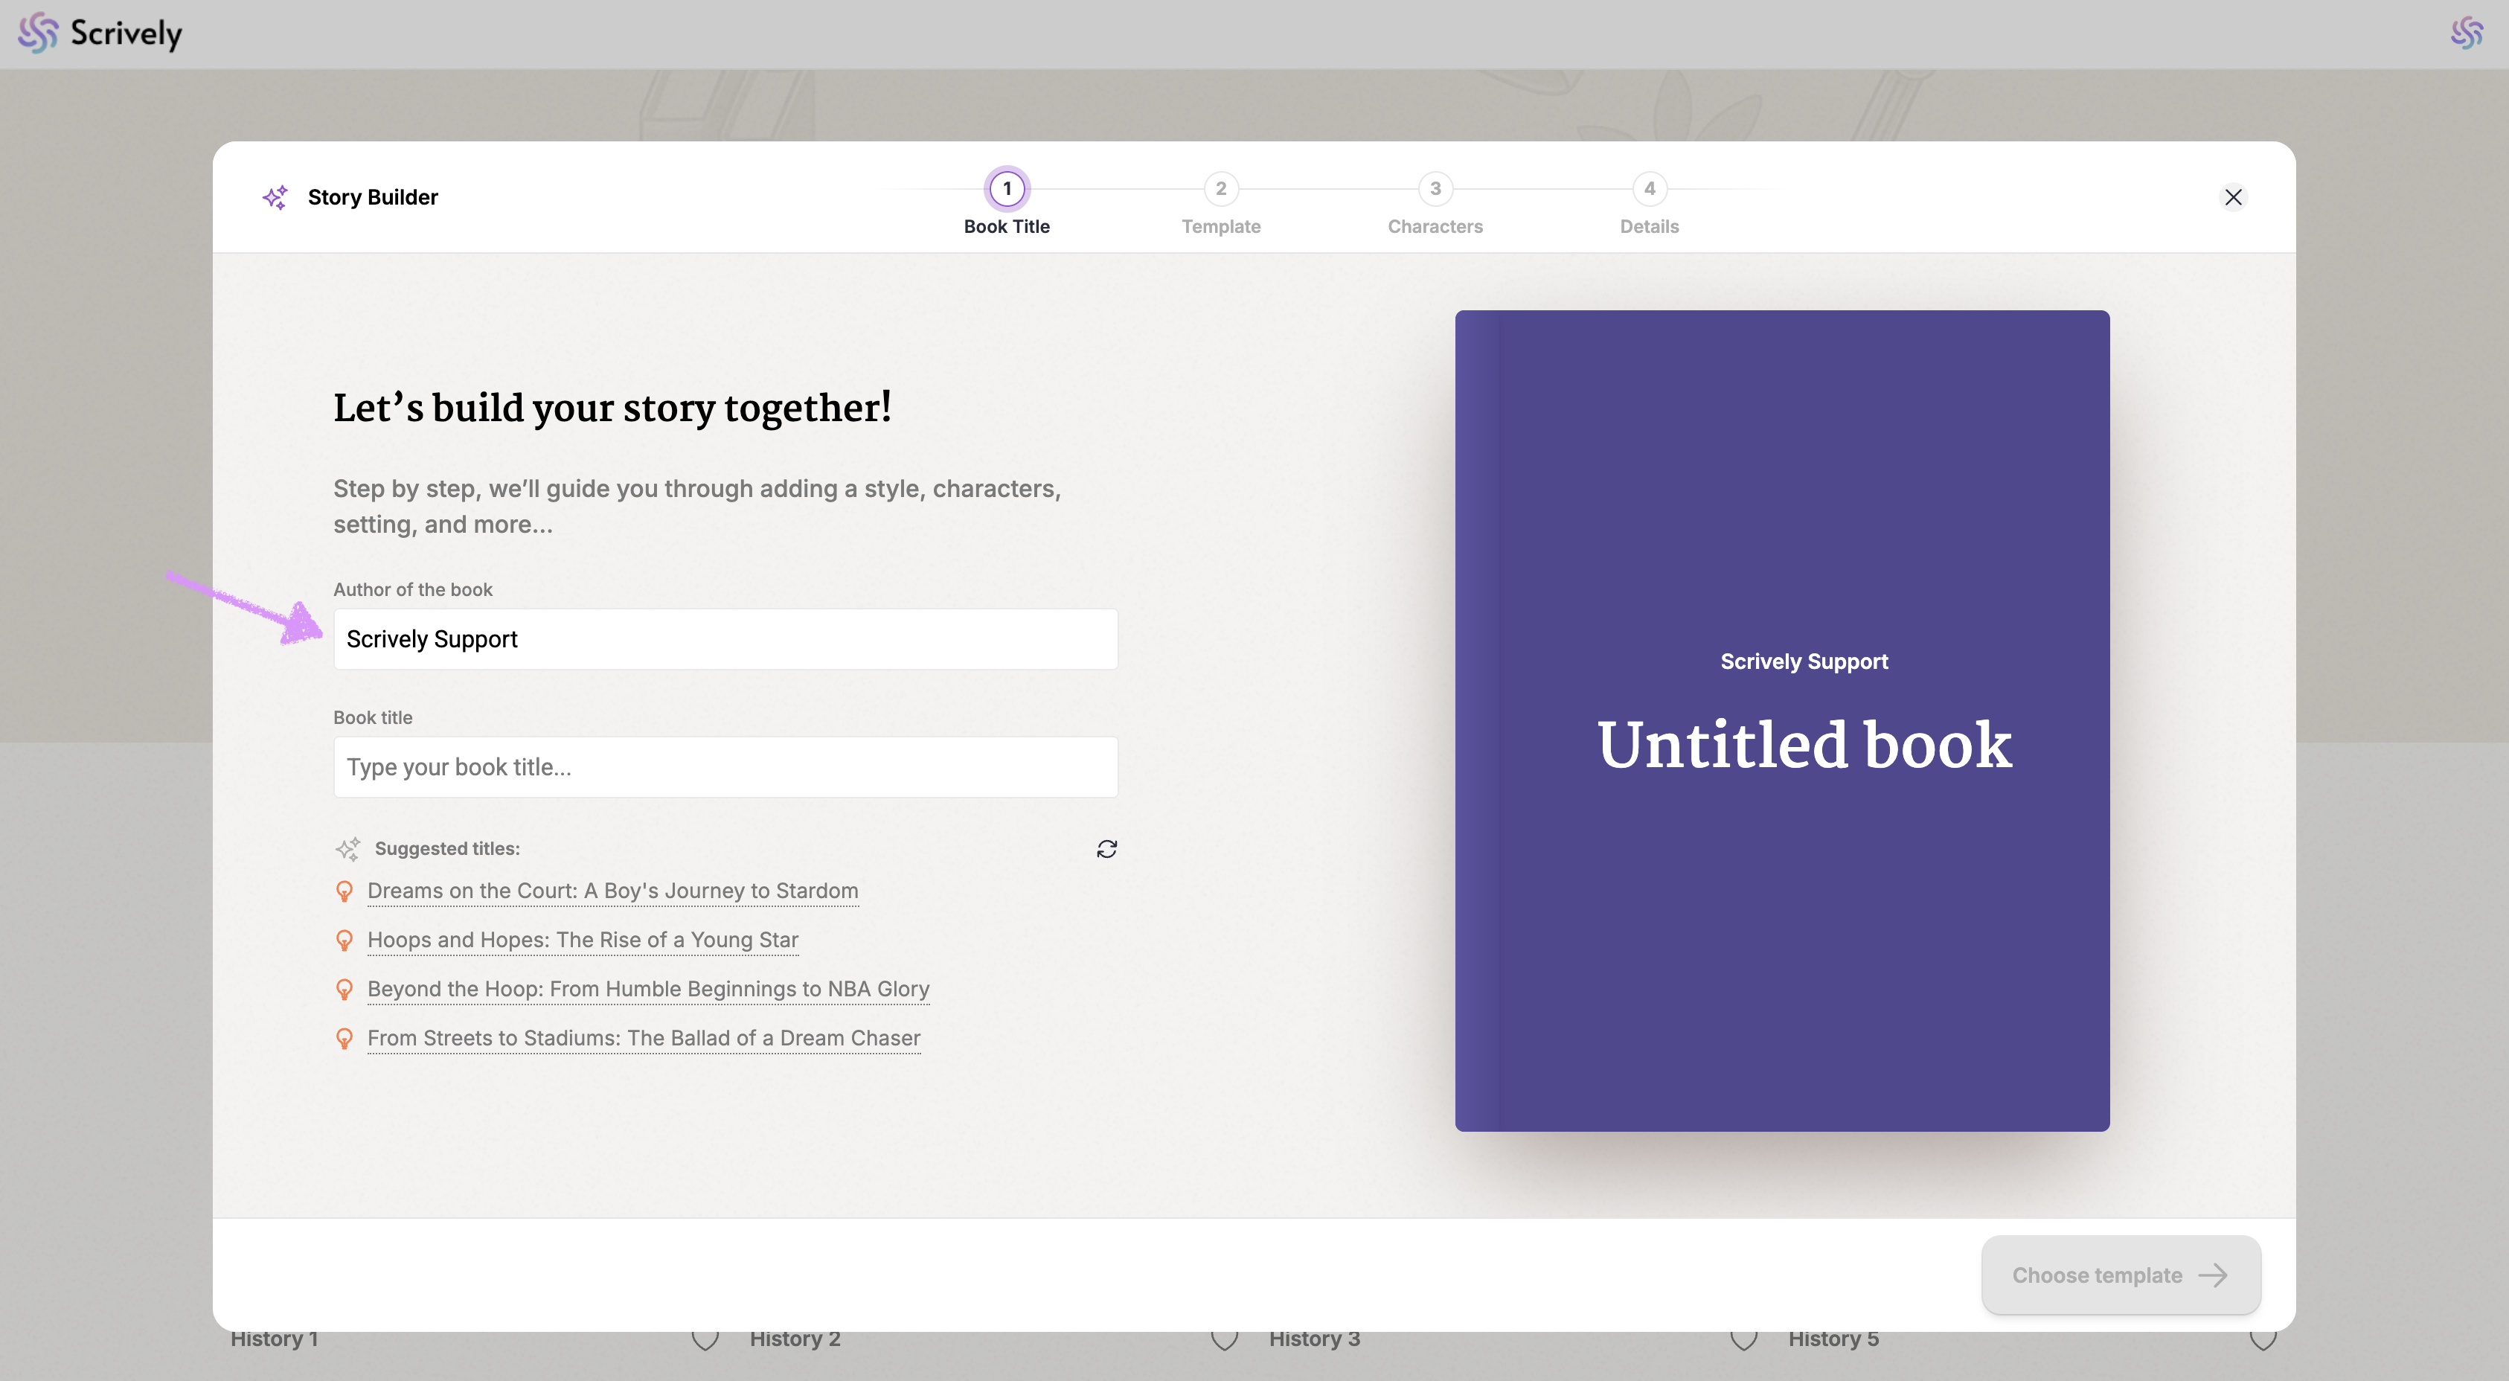Click the Choose template button

point(2121,1275)
